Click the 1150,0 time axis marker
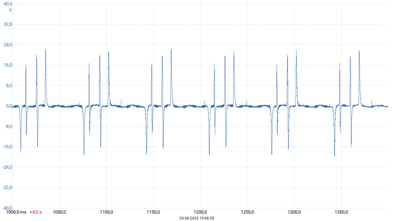394x221 pixels. coord(153,212)
